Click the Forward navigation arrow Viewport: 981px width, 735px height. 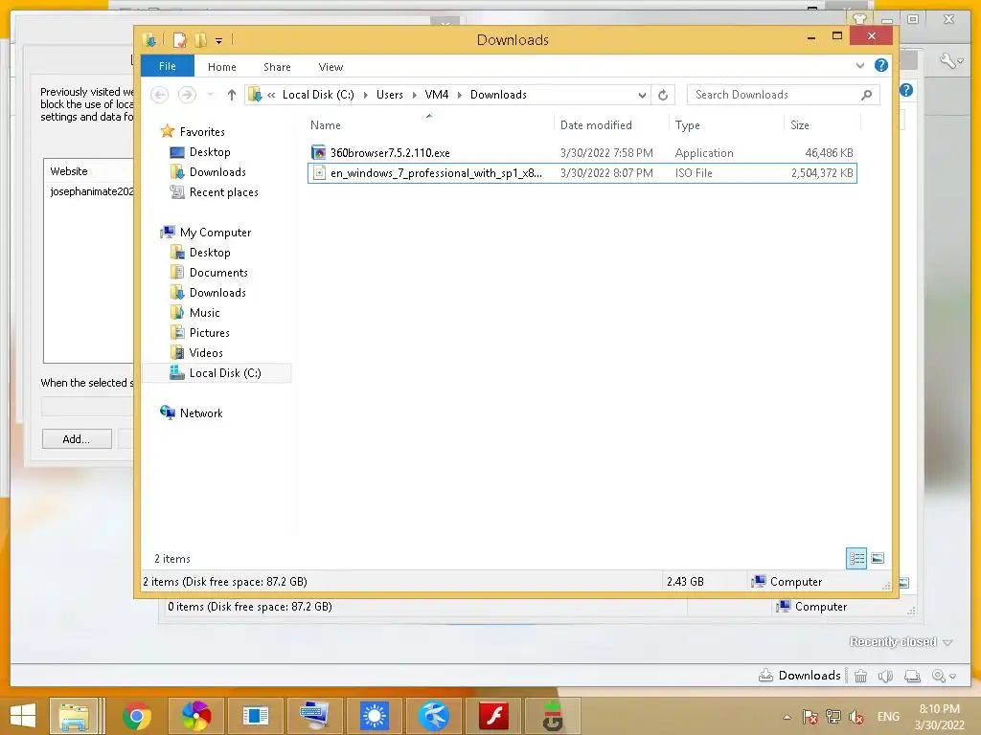(x=187, y=95)
